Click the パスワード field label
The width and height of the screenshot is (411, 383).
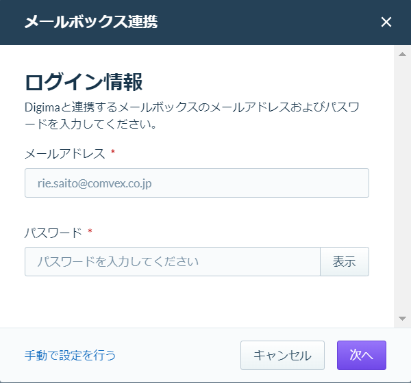click(53, 233)
